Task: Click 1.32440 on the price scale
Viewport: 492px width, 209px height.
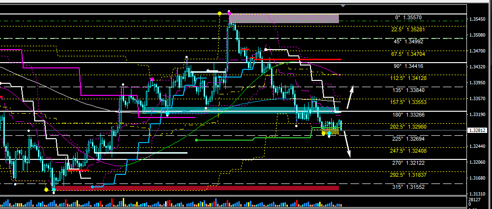Action: tap(477, 146)
